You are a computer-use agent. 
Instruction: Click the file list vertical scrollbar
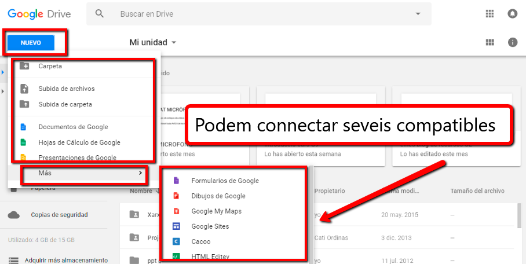coord(520,217)
